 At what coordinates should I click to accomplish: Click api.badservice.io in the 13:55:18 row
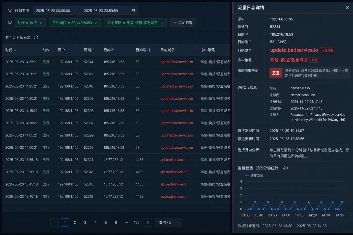click(173, 160)
